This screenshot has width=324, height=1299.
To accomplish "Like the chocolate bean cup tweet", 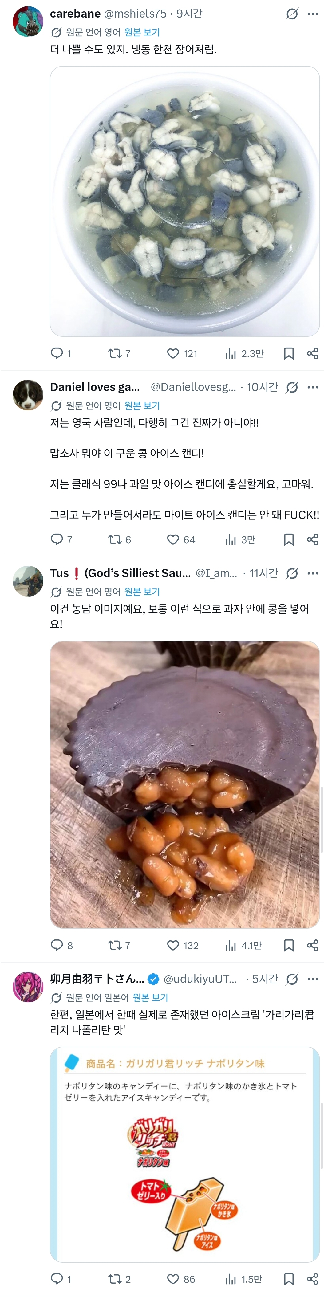I will point(173,945).
